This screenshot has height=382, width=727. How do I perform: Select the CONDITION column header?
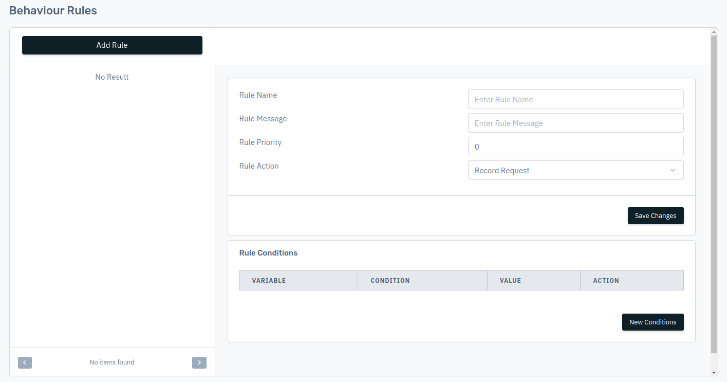[x=422, y=281]
